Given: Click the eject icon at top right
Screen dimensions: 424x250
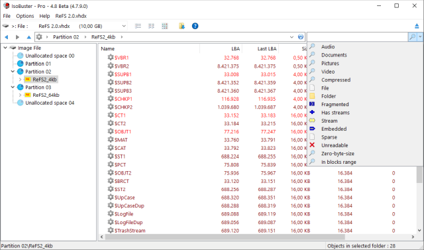Looking at the screenshot, I should pyautogui.click(x=417, y=26).
